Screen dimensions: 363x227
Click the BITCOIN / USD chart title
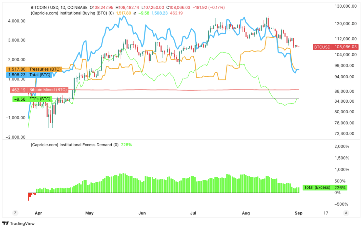pos(59,8)
